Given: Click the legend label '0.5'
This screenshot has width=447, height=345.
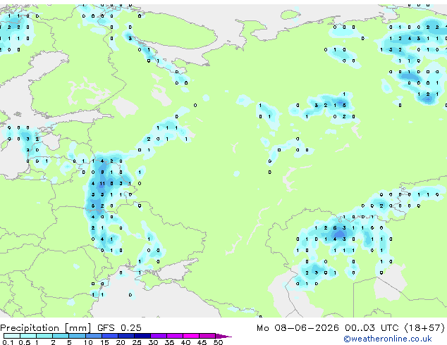Looking at the screenshot, I should pyautogui.click(x=25, y=342).
